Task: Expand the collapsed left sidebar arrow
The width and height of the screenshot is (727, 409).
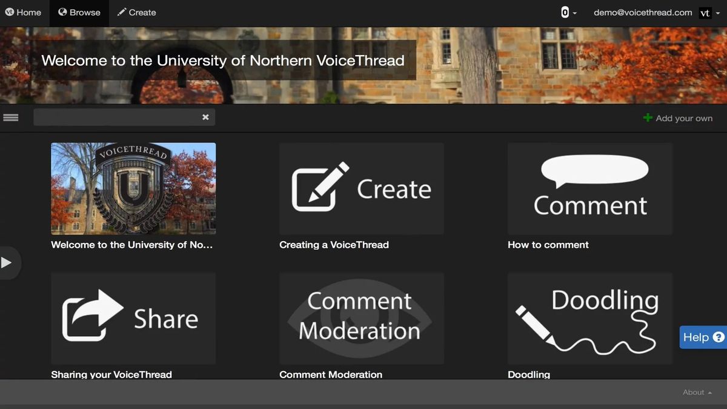Action: pos(8,262)
